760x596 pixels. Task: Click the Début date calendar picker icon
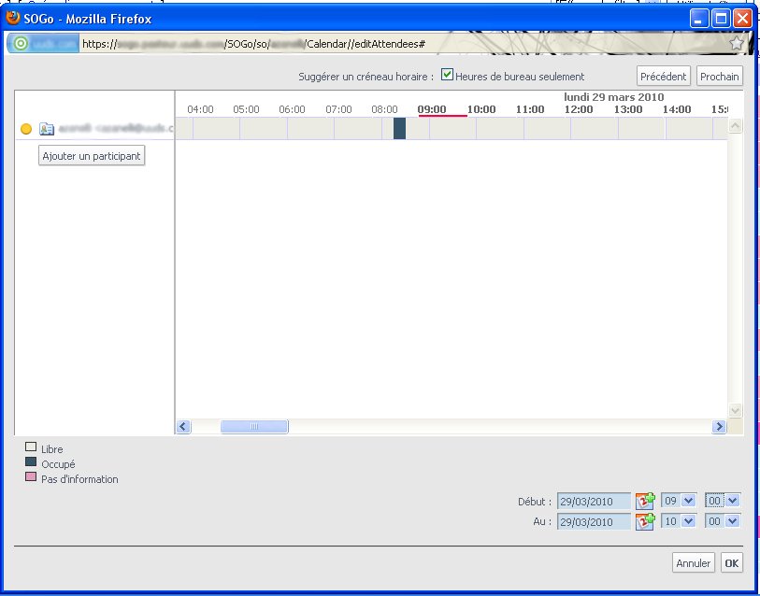coord(645,501)
